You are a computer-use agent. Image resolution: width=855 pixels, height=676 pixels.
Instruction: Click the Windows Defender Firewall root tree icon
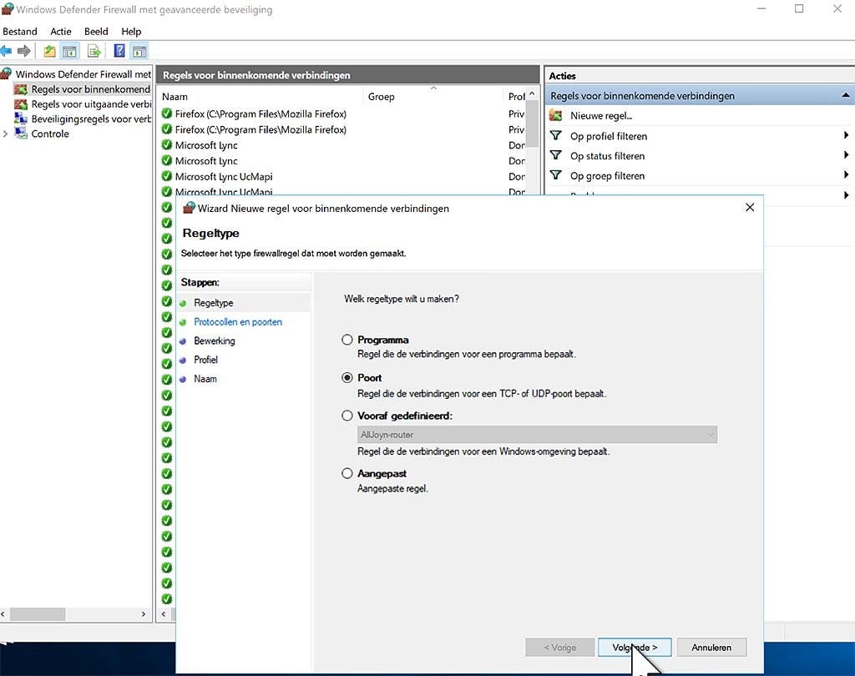pyautogui.click(x=6, y=73)
